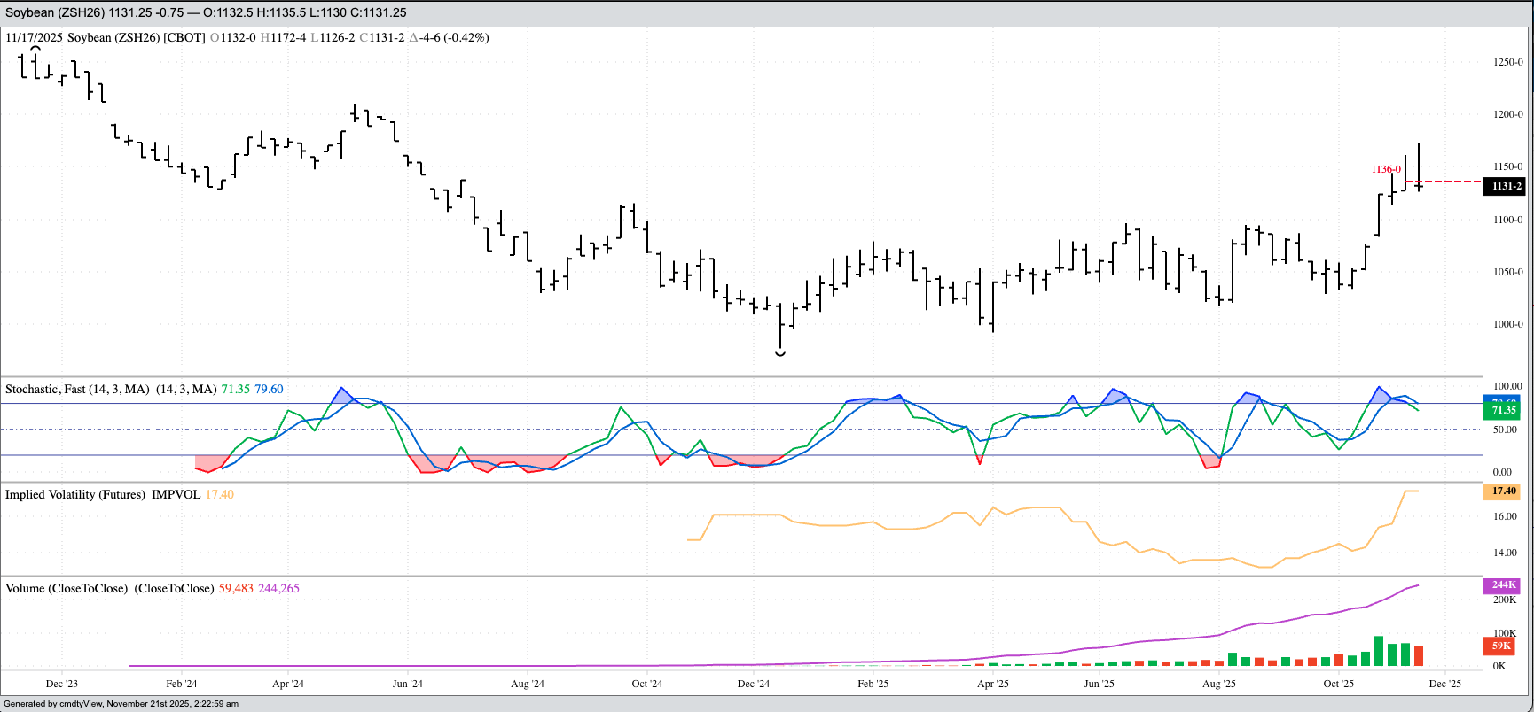Viewport: 1534px width, 712px height.
Task: Click the tallest green volume bar
Action: point(1379,651)
